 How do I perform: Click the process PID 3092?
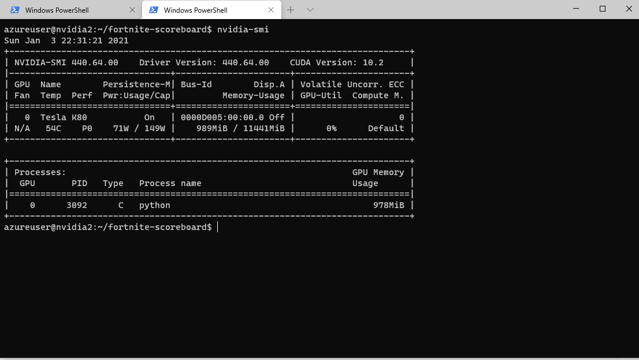(x=77, y=205)
